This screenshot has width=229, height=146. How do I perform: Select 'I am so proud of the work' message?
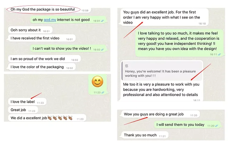pos(44,59)
